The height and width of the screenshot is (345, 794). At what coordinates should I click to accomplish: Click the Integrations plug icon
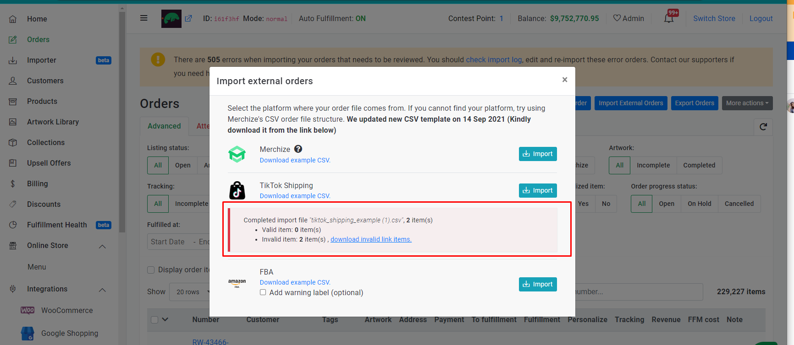tap(13, 289)
